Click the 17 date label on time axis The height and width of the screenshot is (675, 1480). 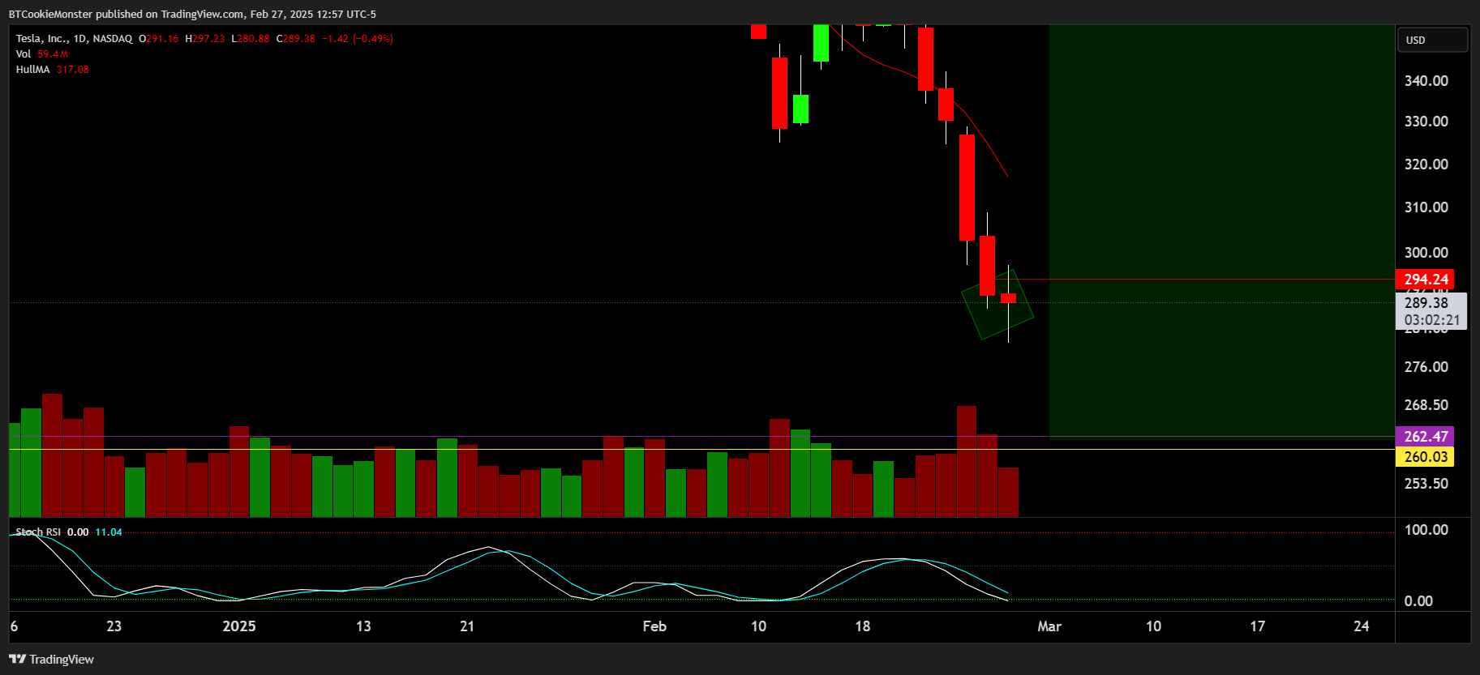click(1257, 626)
